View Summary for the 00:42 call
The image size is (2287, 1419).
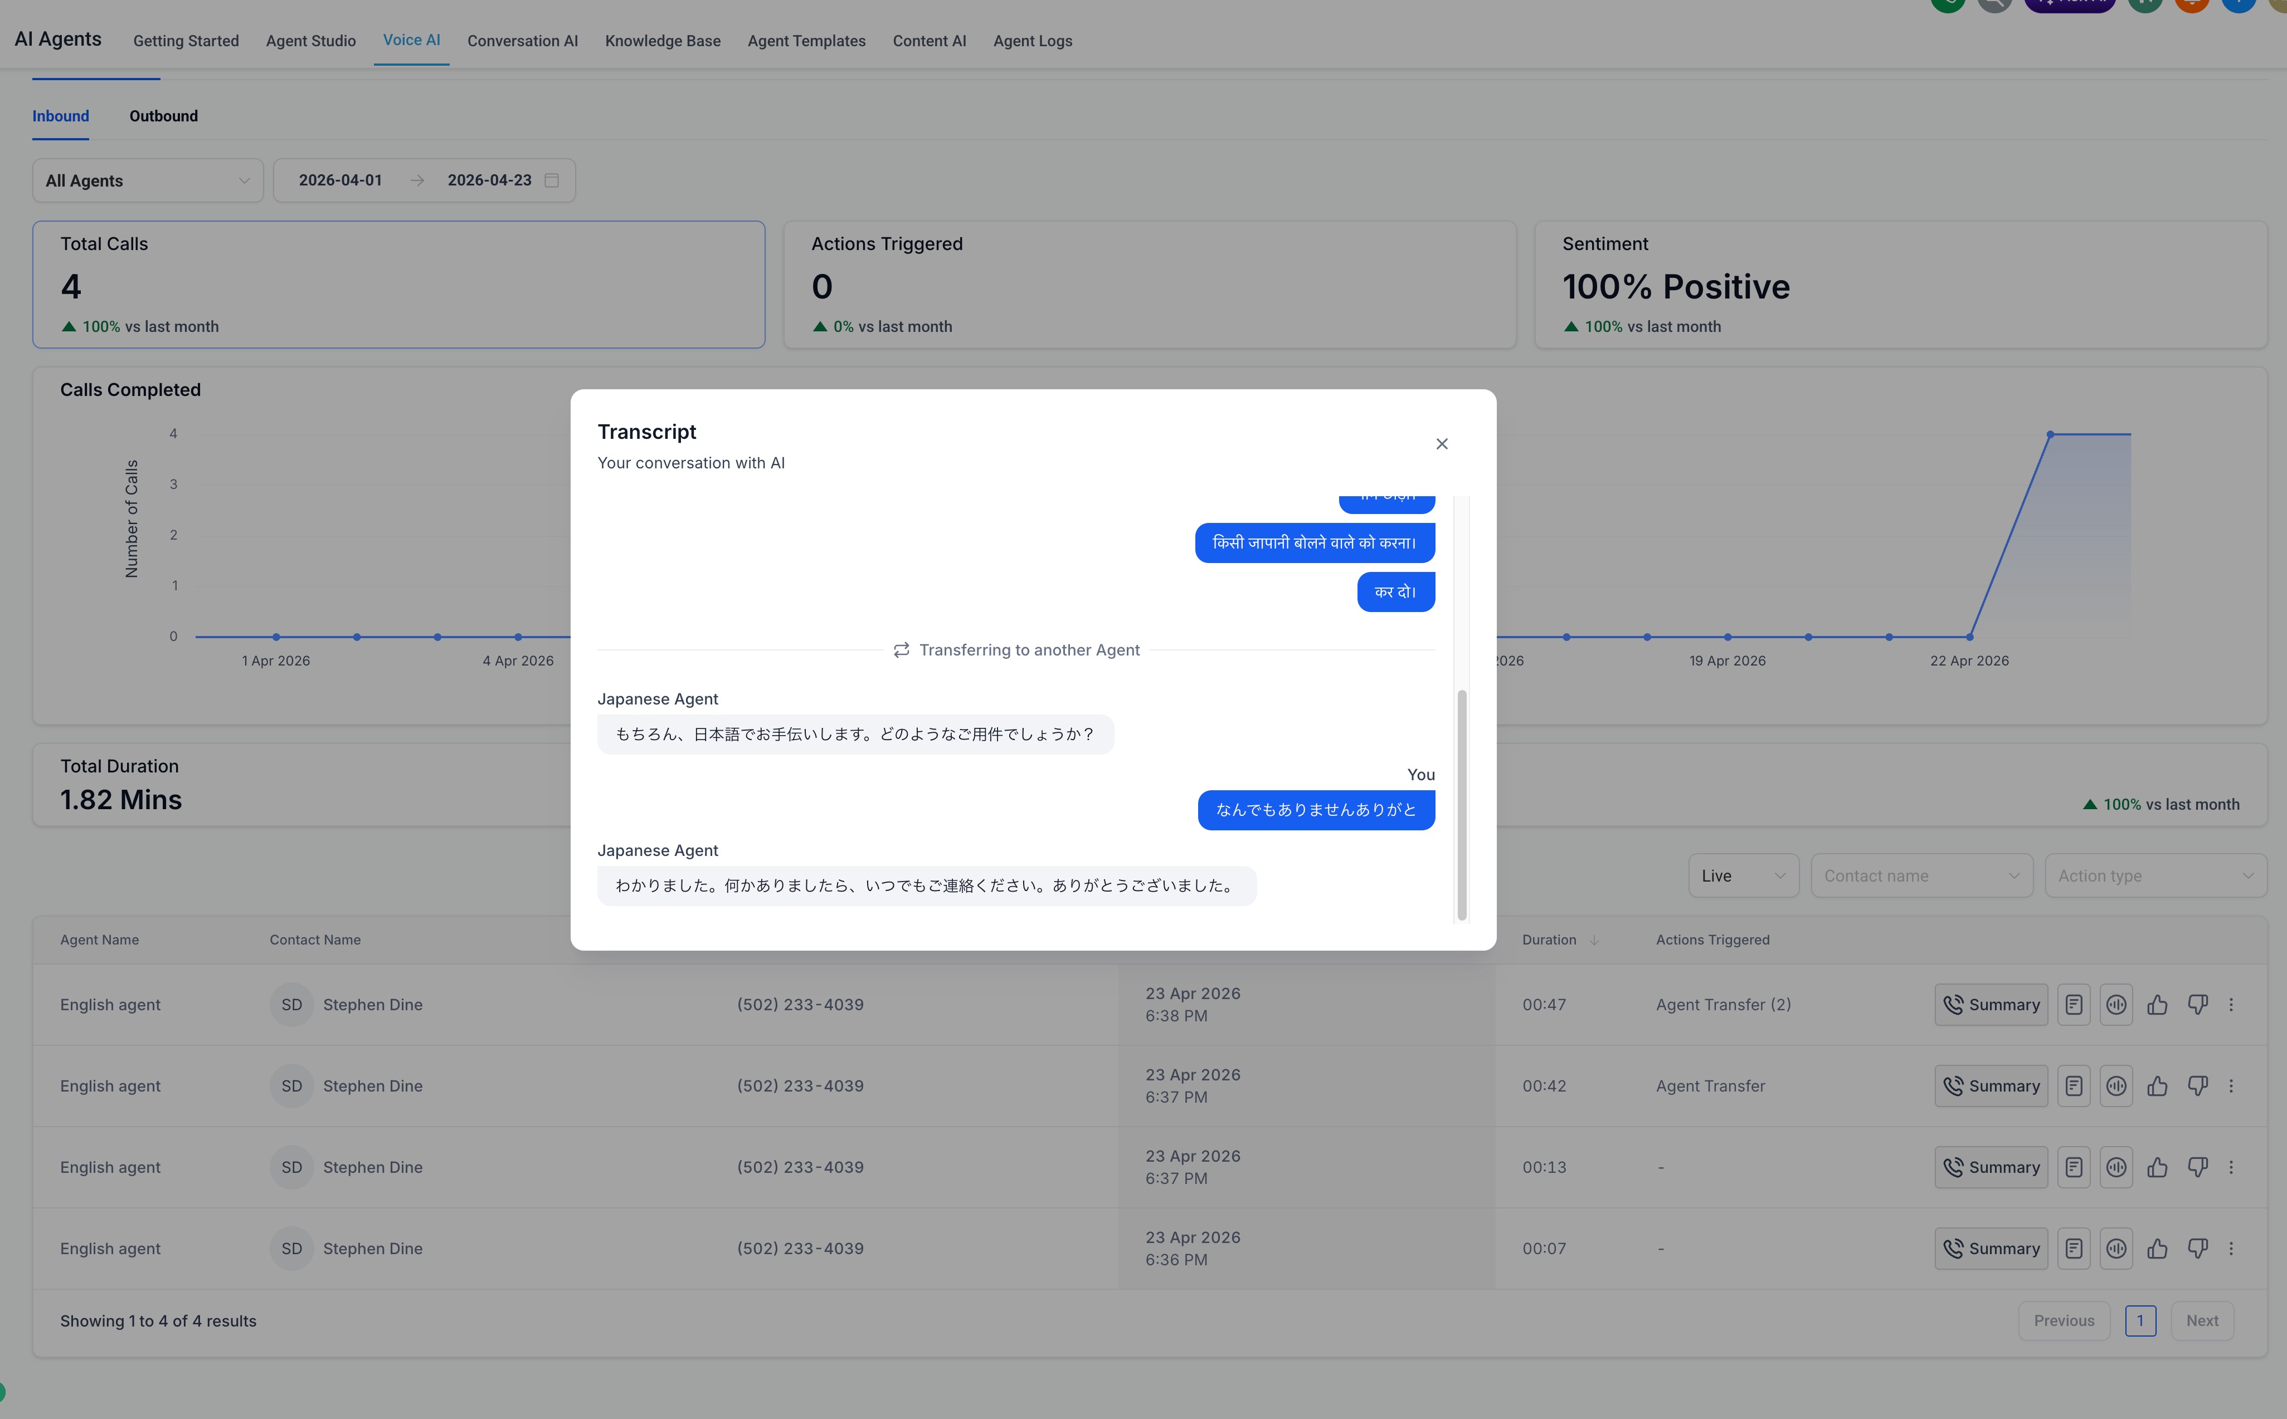(1991, 1086)
